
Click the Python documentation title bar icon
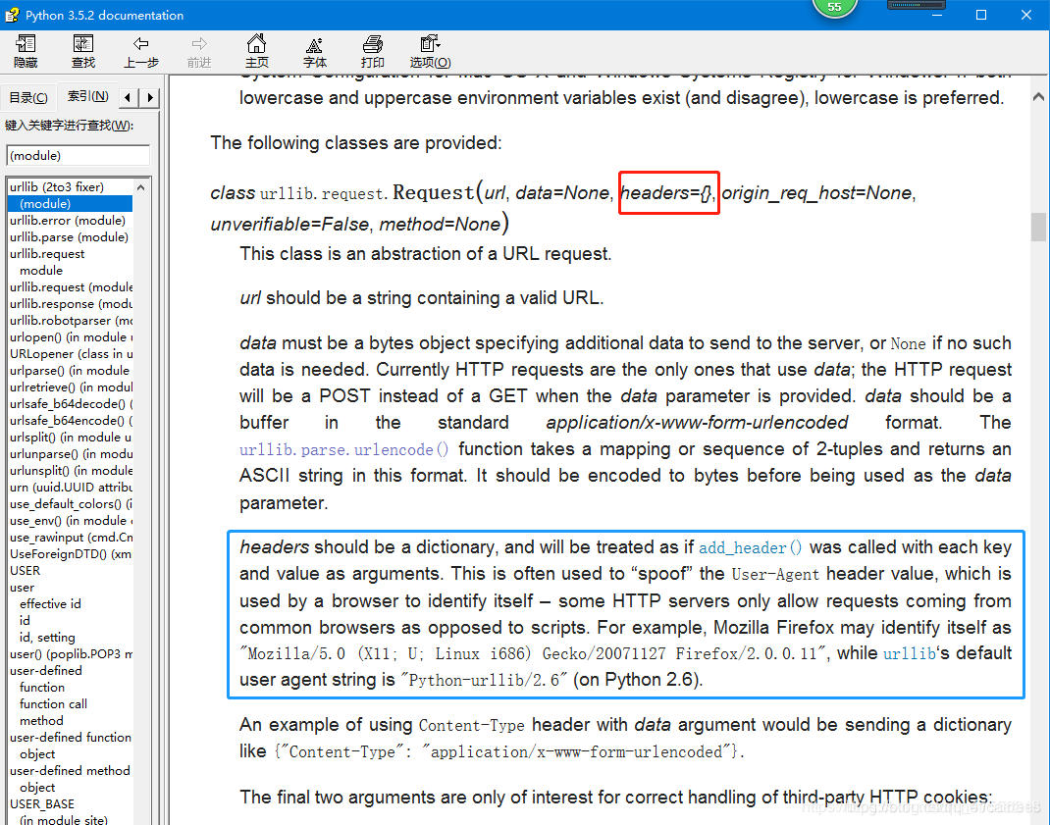click(x=12, y=15)
